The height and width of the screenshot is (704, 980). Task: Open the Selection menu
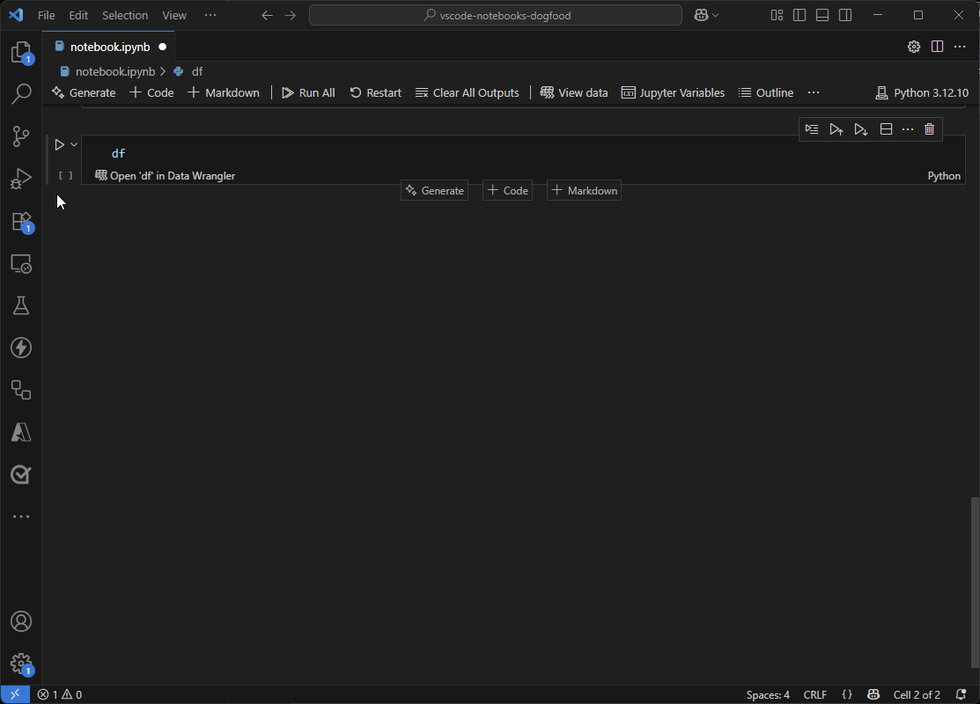coord(125,15)
